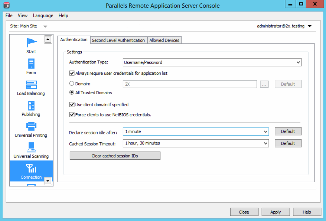Open the Help menu
This screenshot has height=221, width=326.
tap(63, 16)
